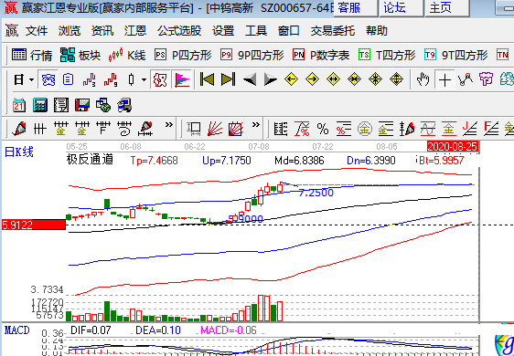This screenshot has height=356, width=514.
Task: Open the notepad icon
Action: point(61,105)
